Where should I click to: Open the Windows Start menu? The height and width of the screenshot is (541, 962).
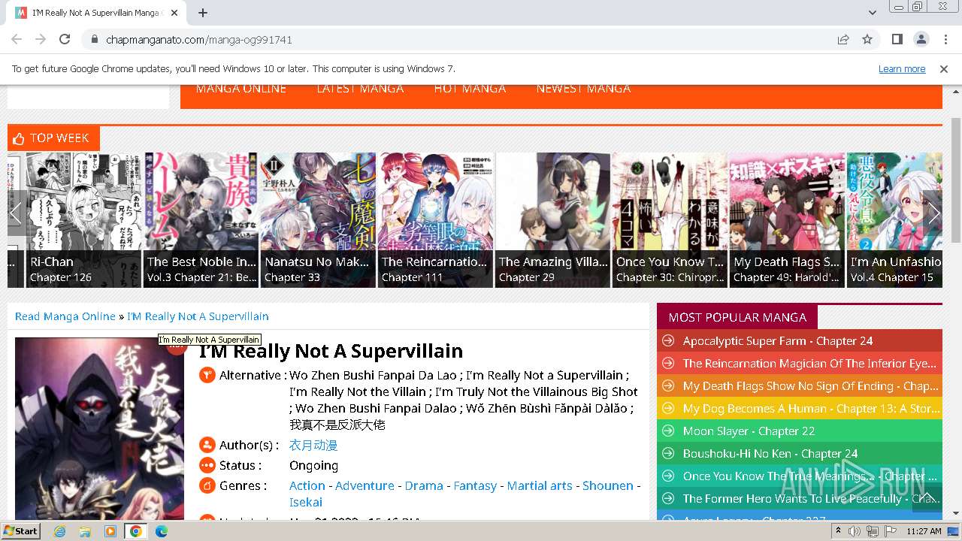click(x=21, y=530)
